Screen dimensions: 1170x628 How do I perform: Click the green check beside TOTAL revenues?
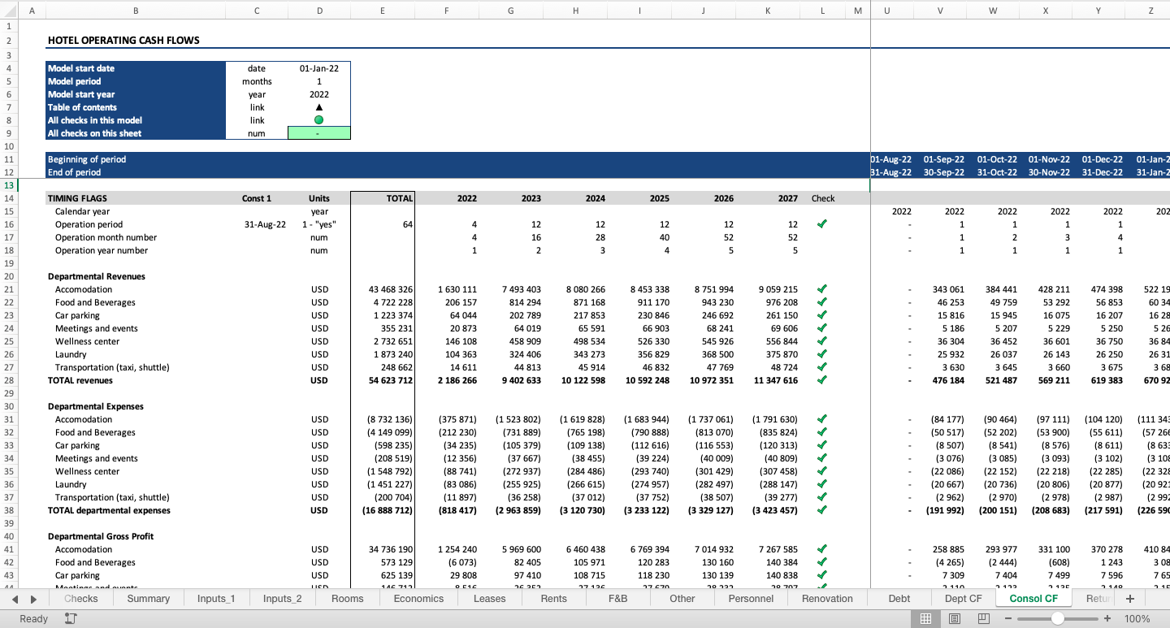click(821, 380)
